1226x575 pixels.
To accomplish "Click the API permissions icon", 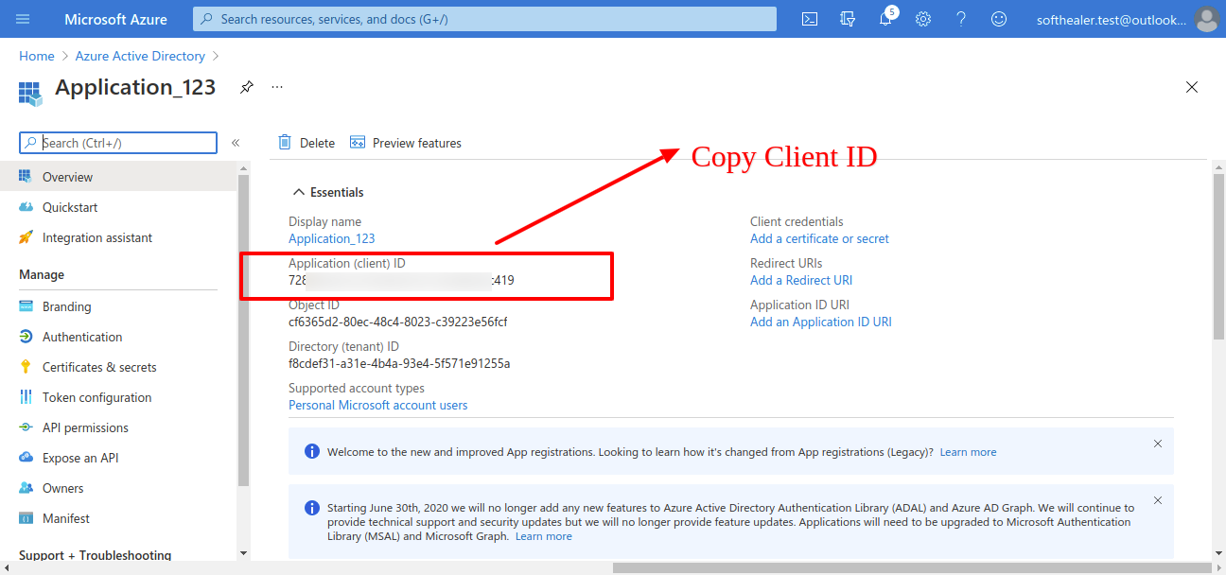I will 26,427.
